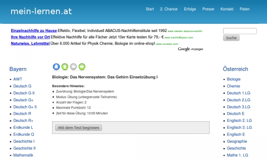Image resolution: width=267 pixels, height=160 pixels.
Task: Open the Englisch E link
Action: click(236, 135)
